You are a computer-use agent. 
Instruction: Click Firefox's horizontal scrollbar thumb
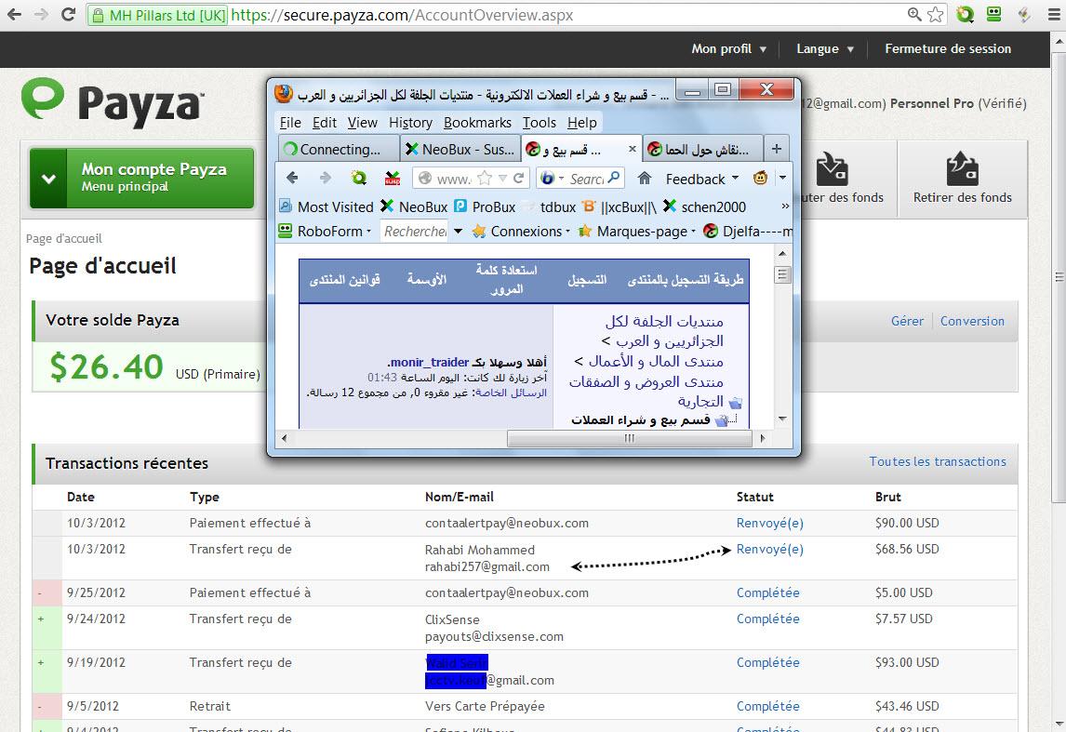point(630,438)
